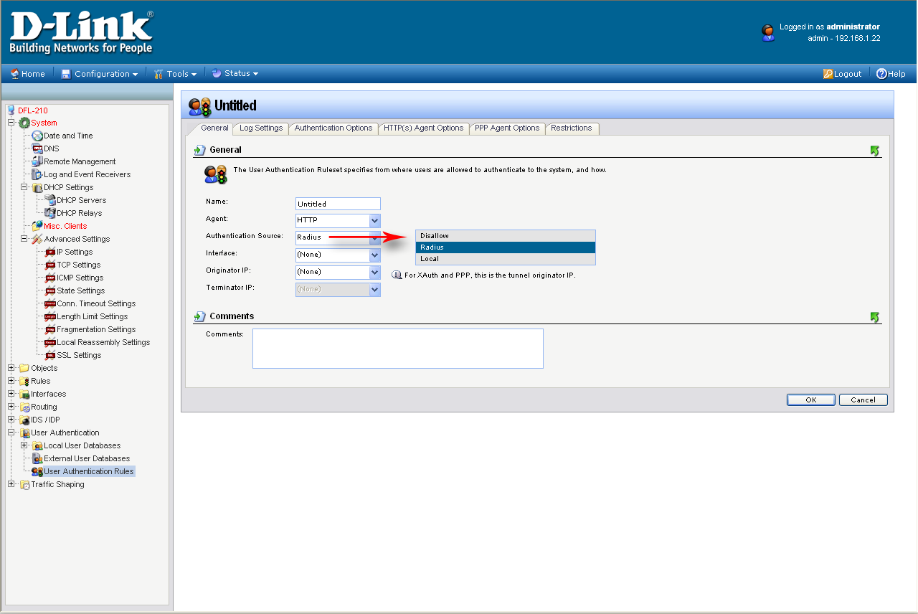This screenshot has height=614, width=918.
Task: Open External User Databases tree item
Action: [87, 458]
